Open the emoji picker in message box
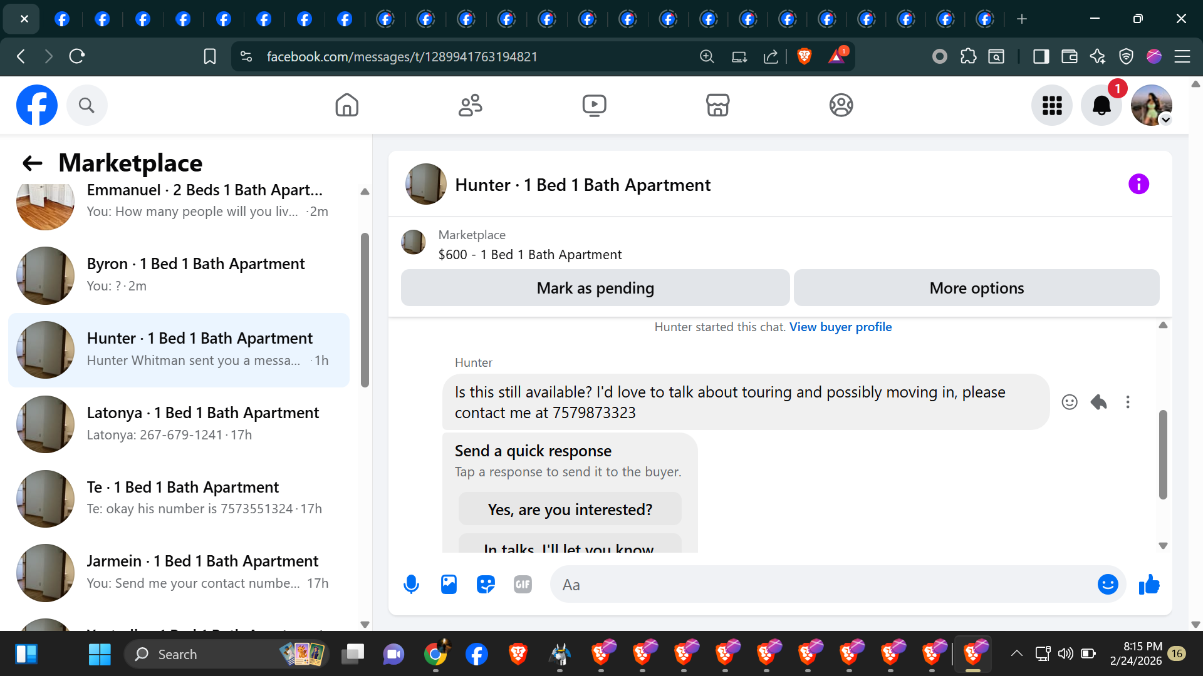This screenshot has height=676, width=1203. [1107, 585]
